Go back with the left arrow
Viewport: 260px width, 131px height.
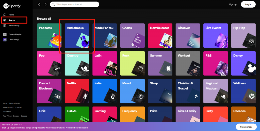(39, 4)
